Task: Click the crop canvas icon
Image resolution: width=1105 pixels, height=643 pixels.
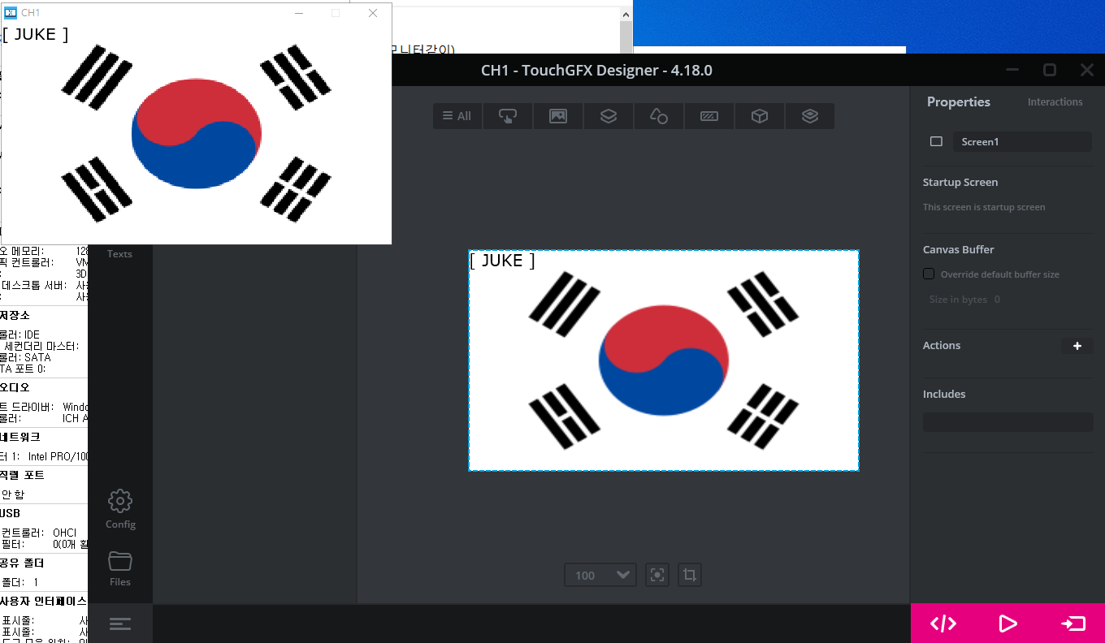Action: coord(690,575)
